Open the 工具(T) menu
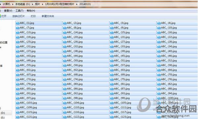Image resolution: width=198 pixels, height=119 pixels. click(19, 11)
